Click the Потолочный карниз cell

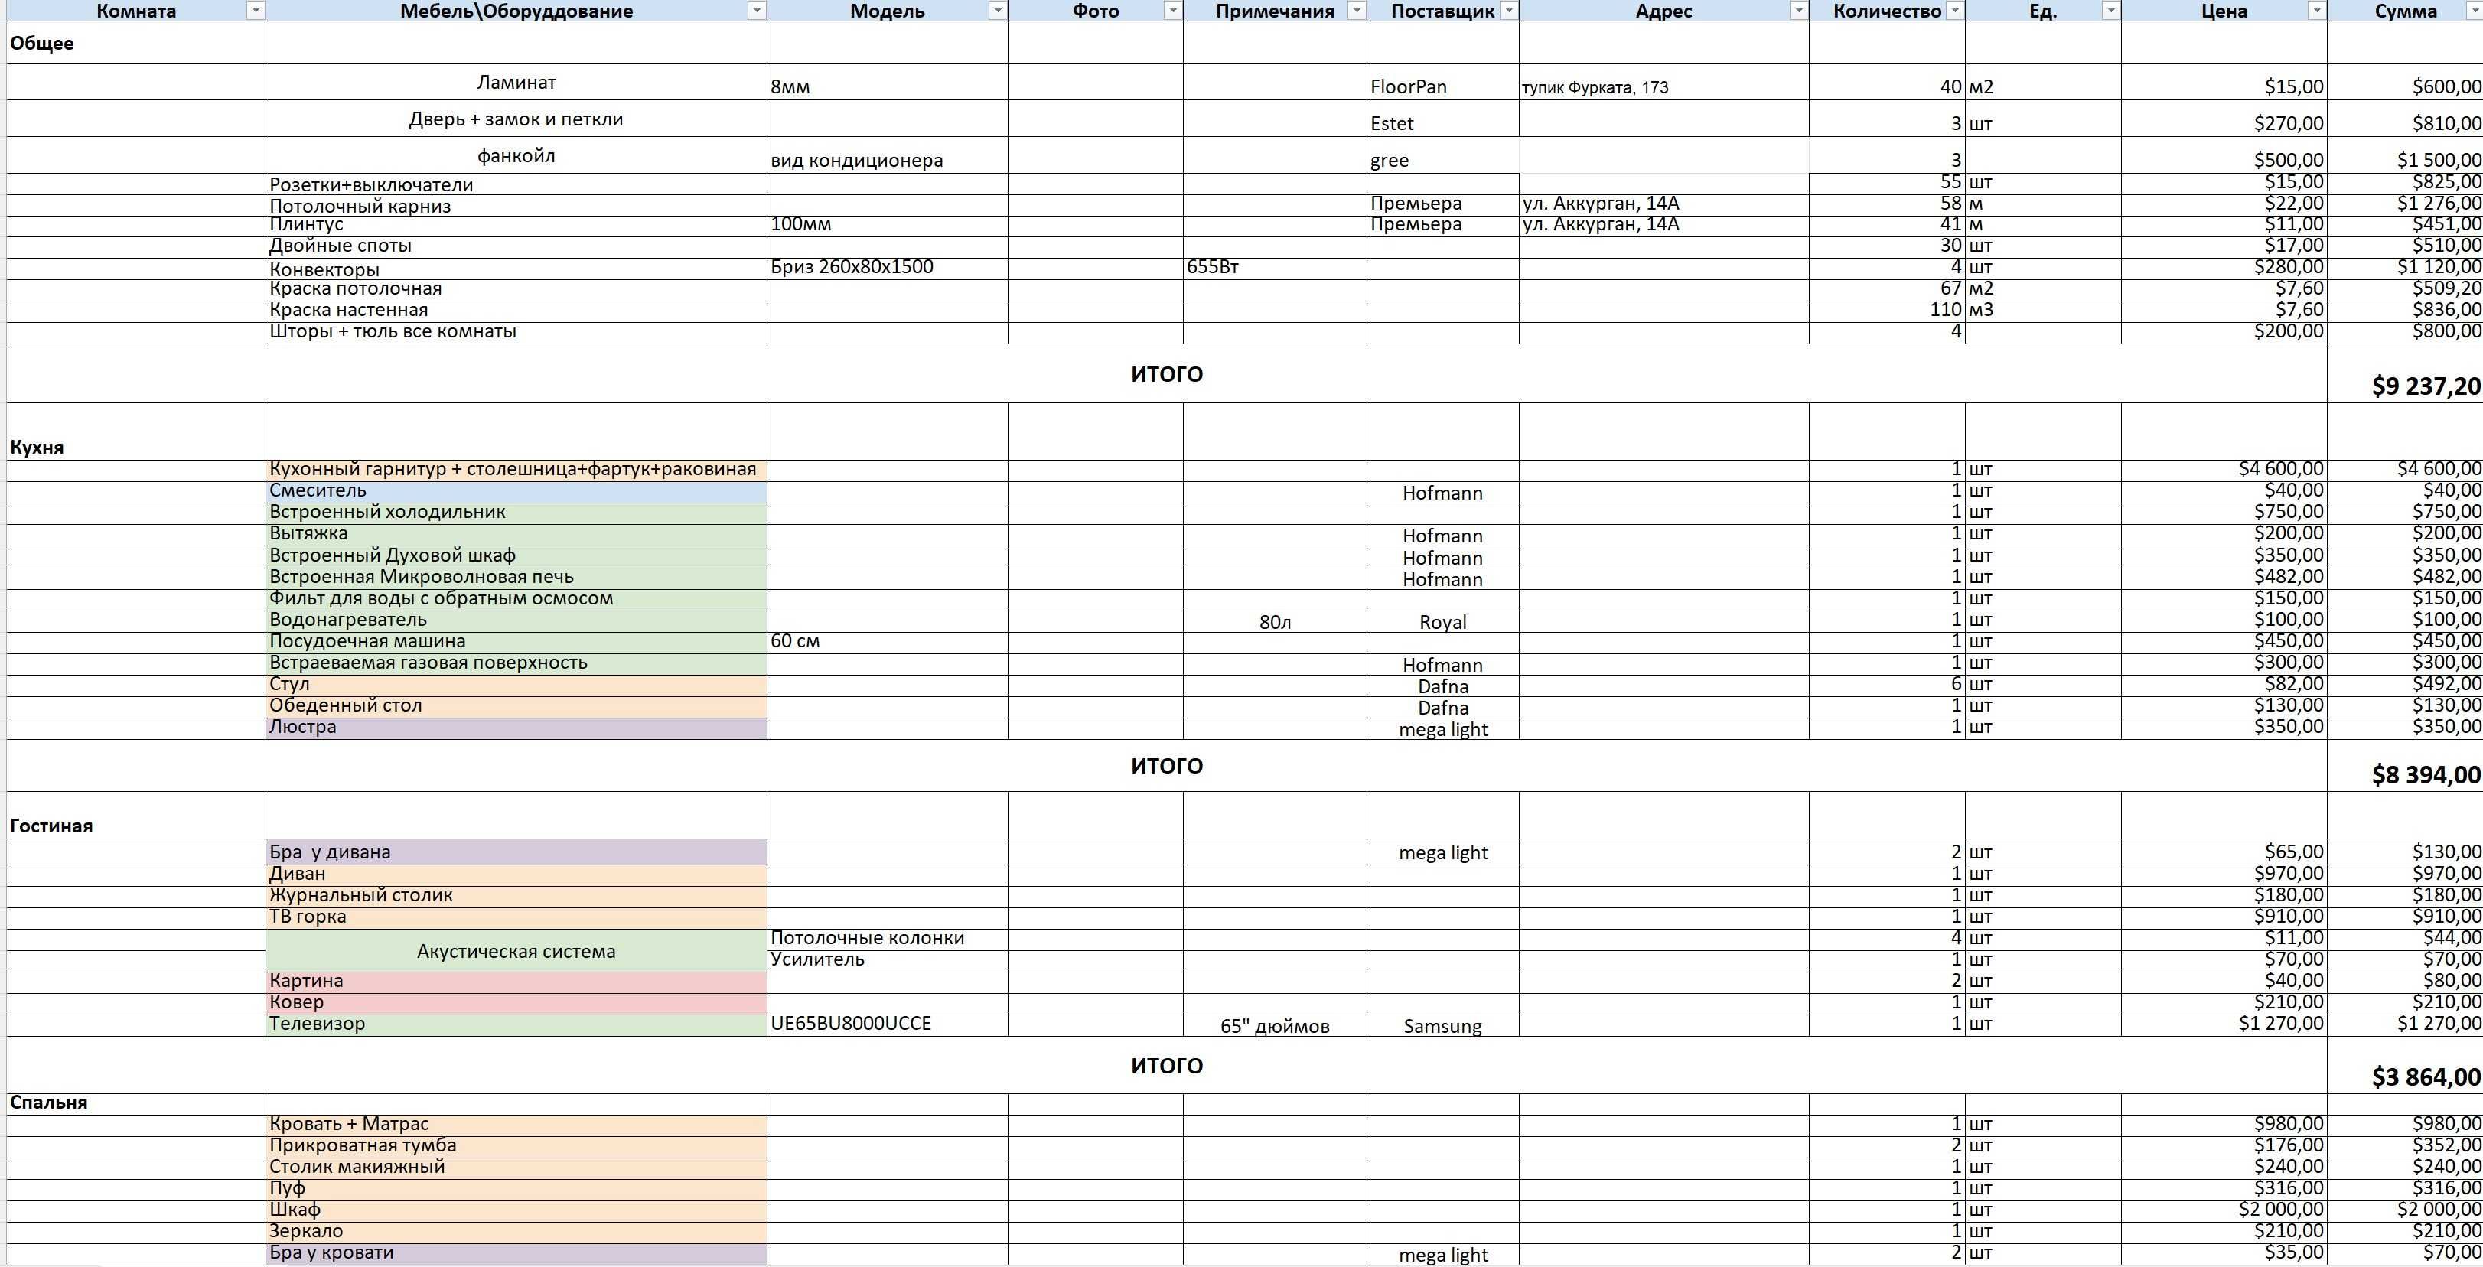(516, 205)
